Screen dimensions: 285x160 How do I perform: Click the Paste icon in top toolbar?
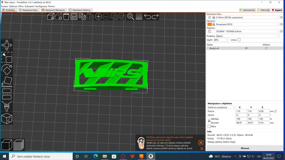[90, 16]
